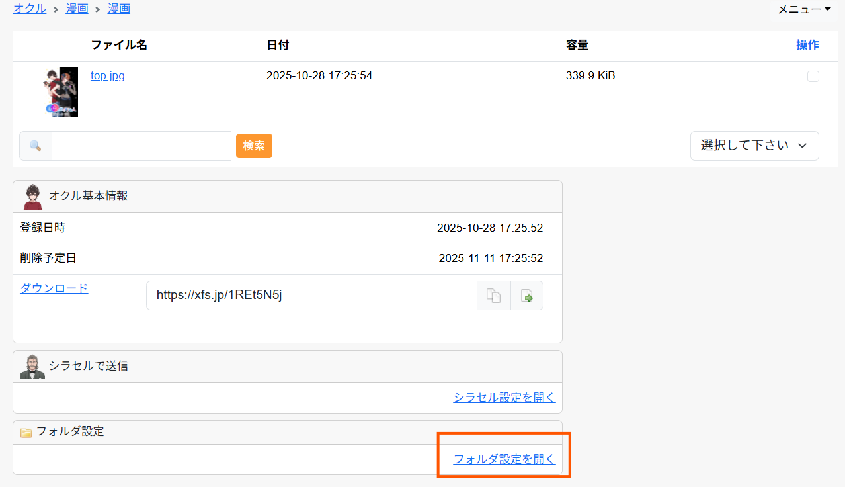Click the open-URL page icon with green arrow
The image size is (845, 487).
tap(527, 296)
